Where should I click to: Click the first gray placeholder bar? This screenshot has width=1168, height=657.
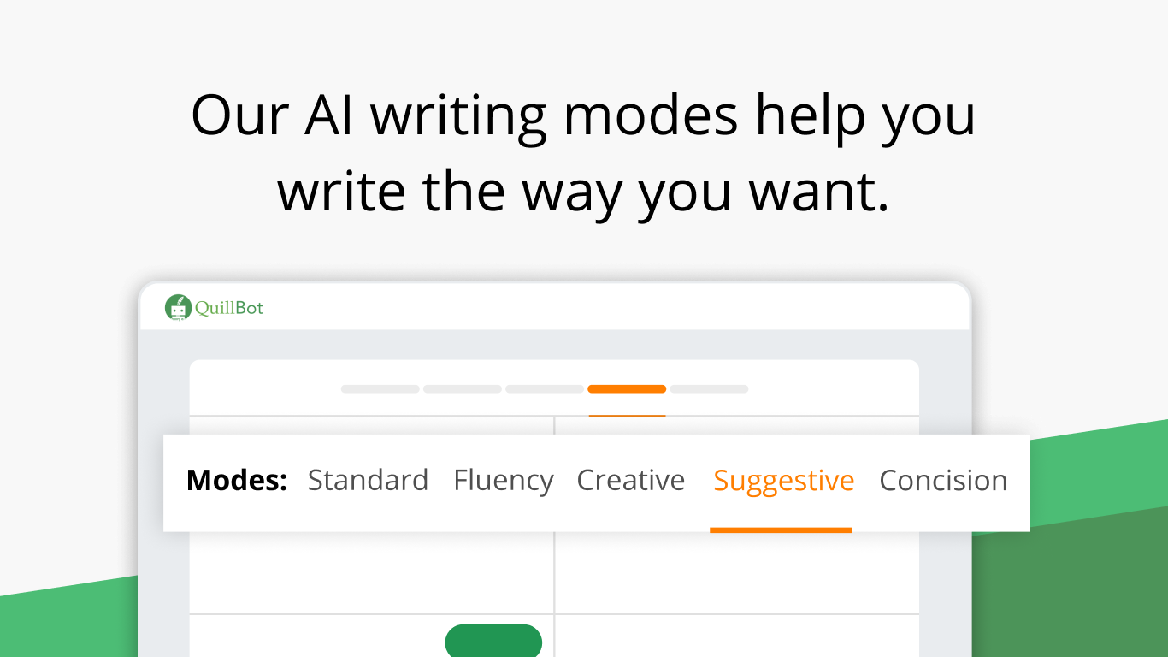click(380, 389)
